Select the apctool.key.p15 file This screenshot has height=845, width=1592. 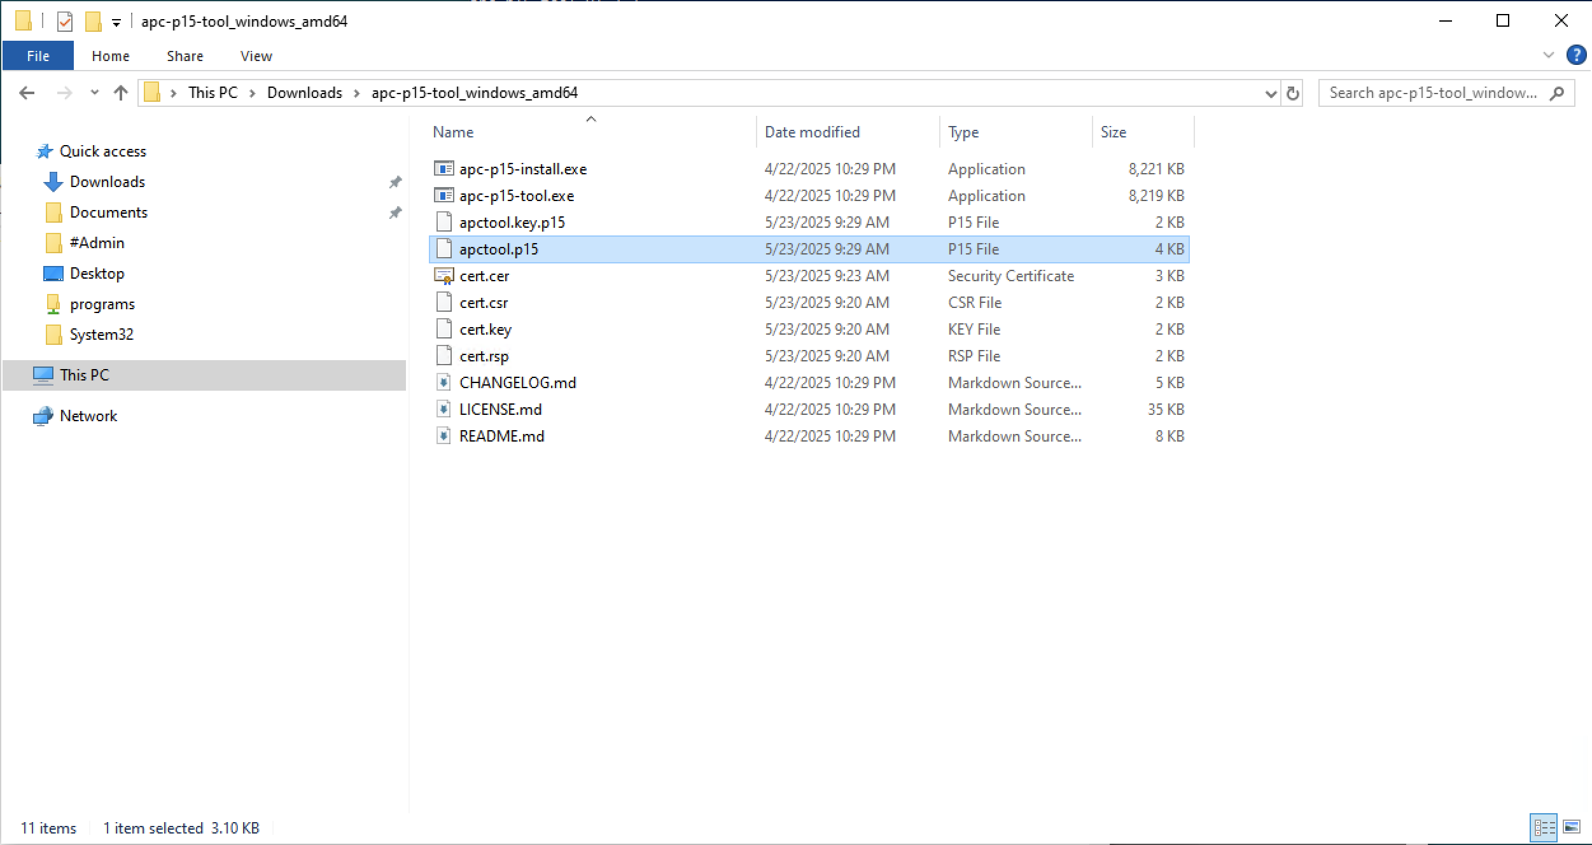(x=809, y=222)
